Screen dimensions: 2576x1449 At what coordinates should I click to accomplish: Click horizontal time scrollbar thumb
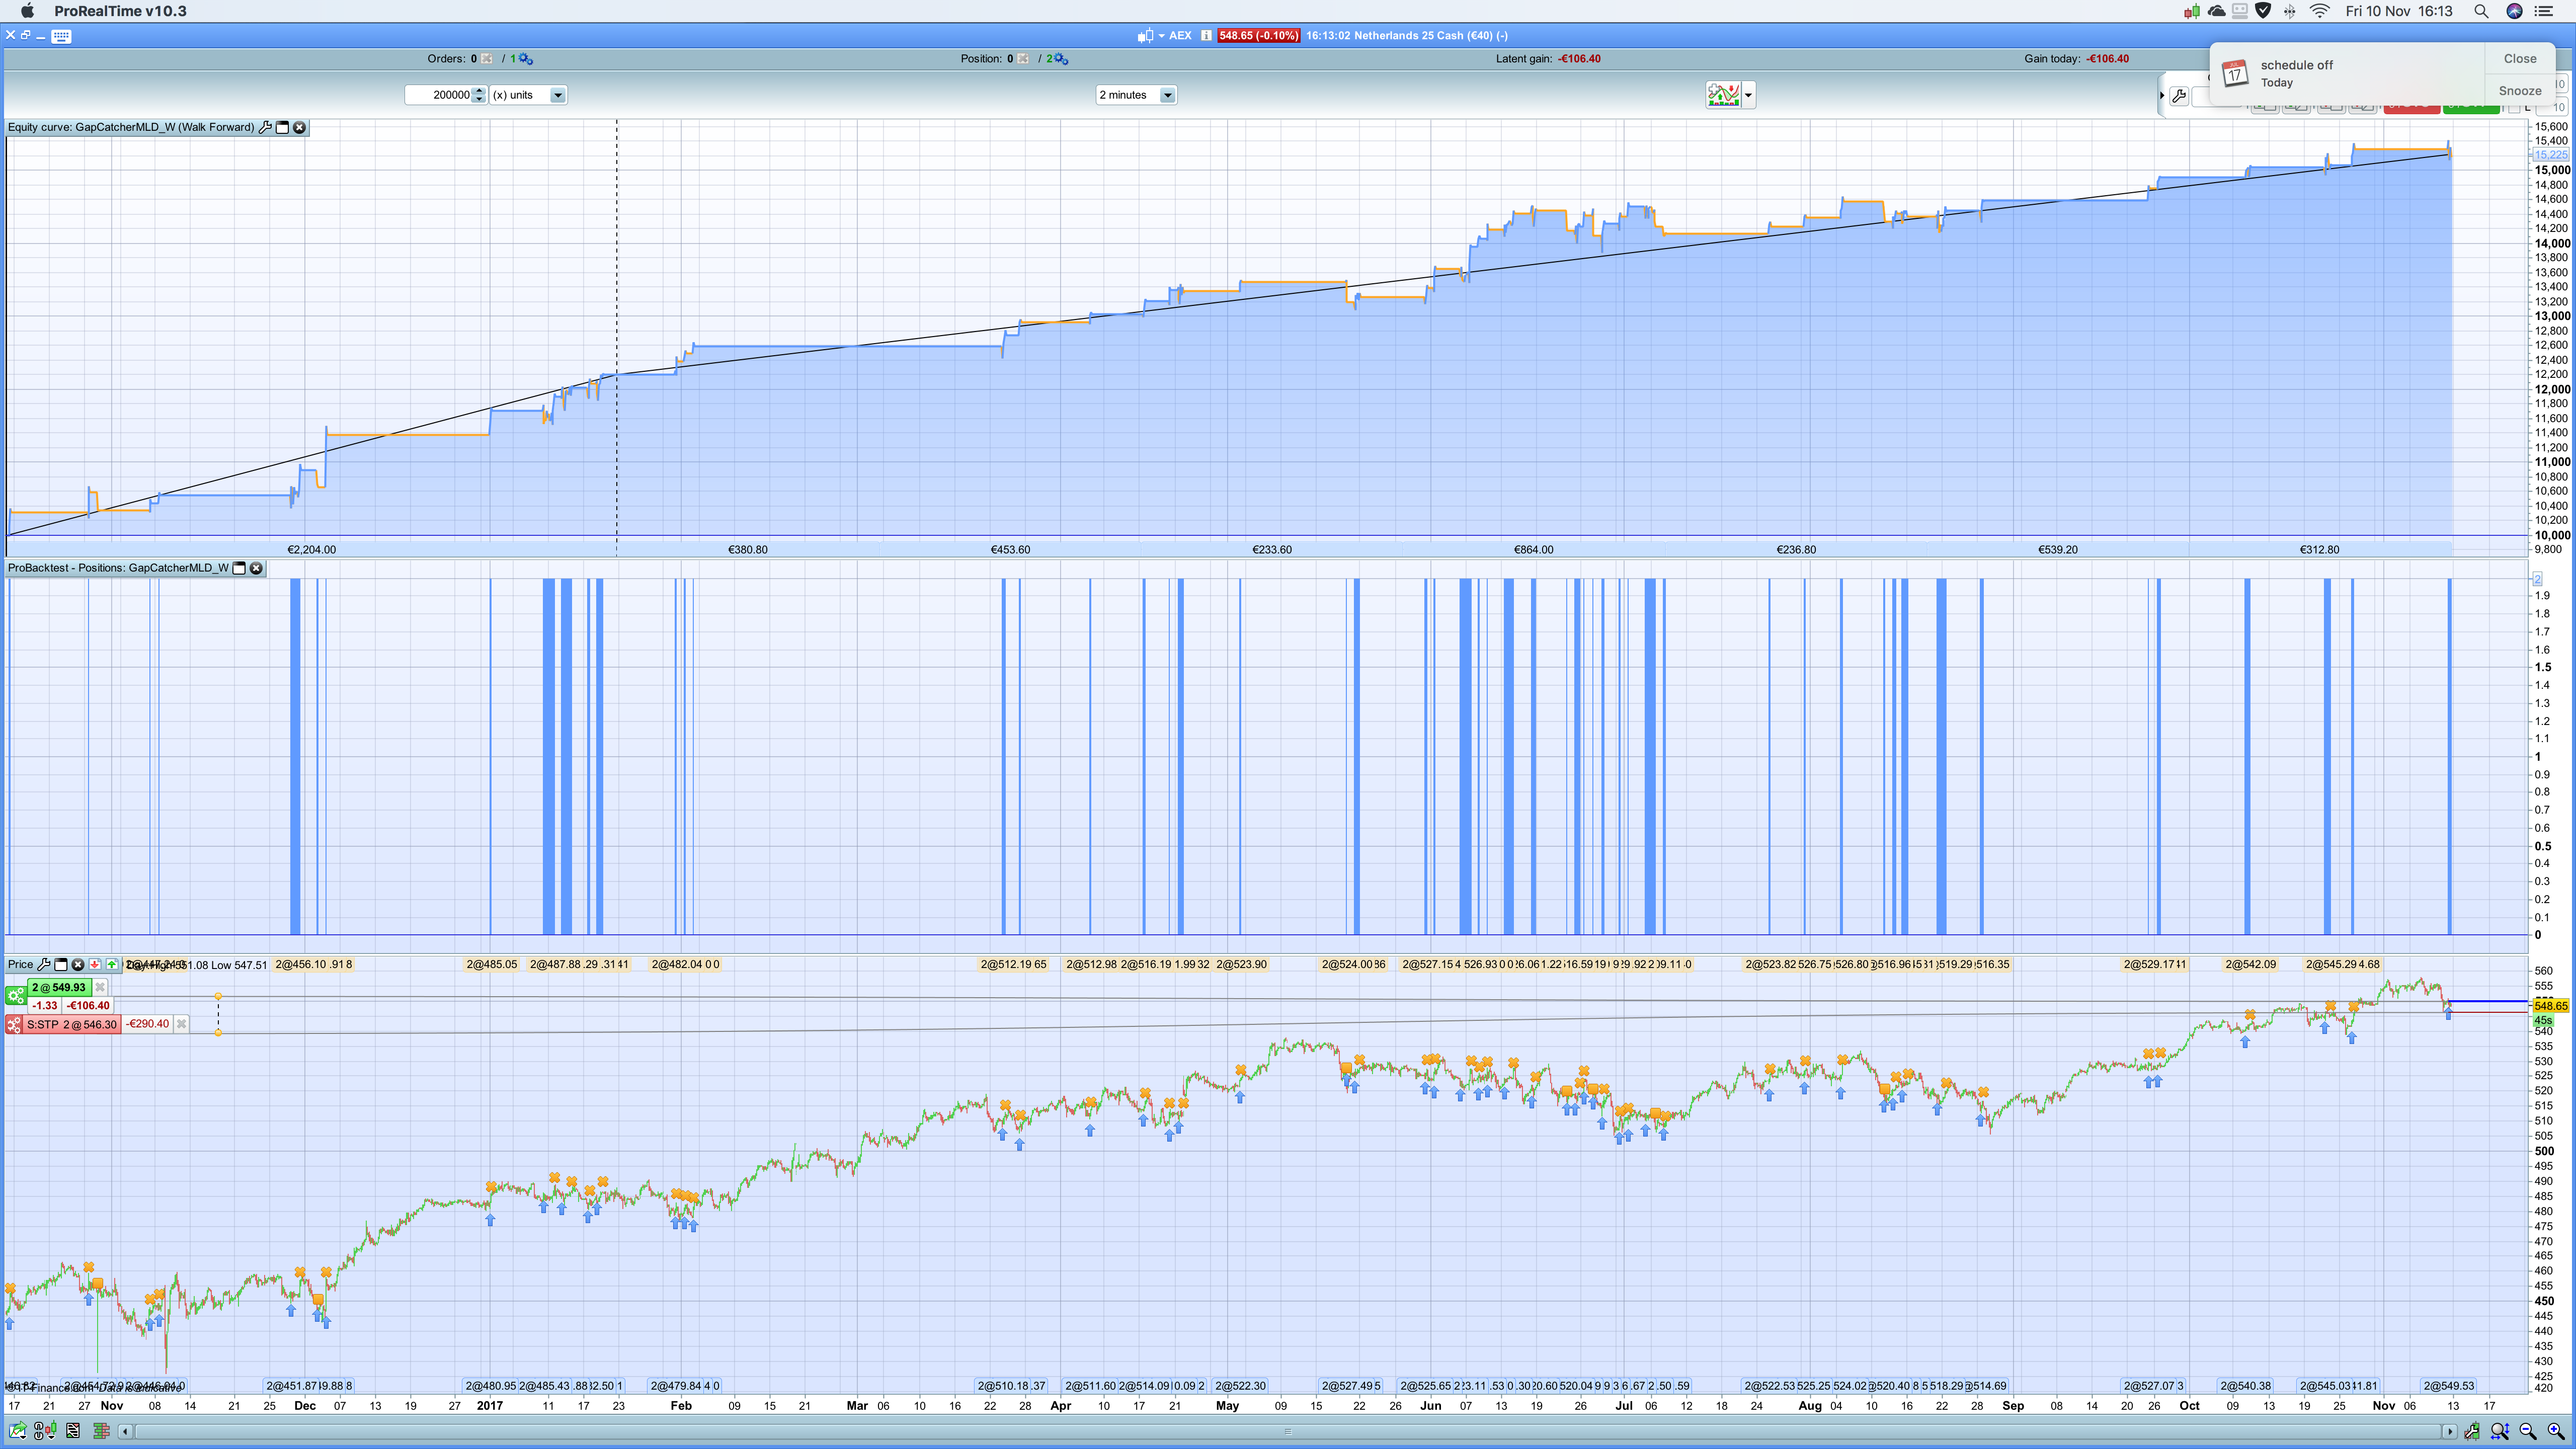[1287, 1431]
